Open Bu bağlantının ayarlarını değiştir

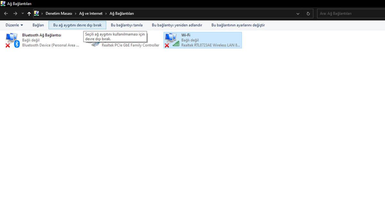pyautogui.click(x=238, y=25)
